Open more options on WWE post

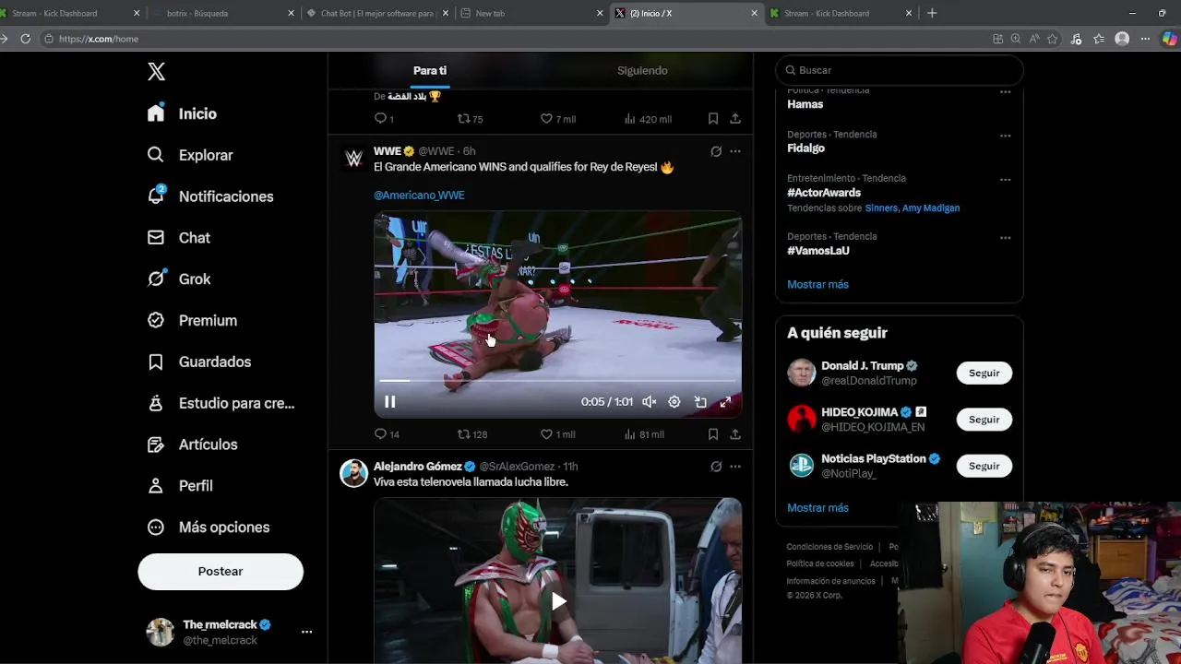pyautogui.click(x=735, y=151)
